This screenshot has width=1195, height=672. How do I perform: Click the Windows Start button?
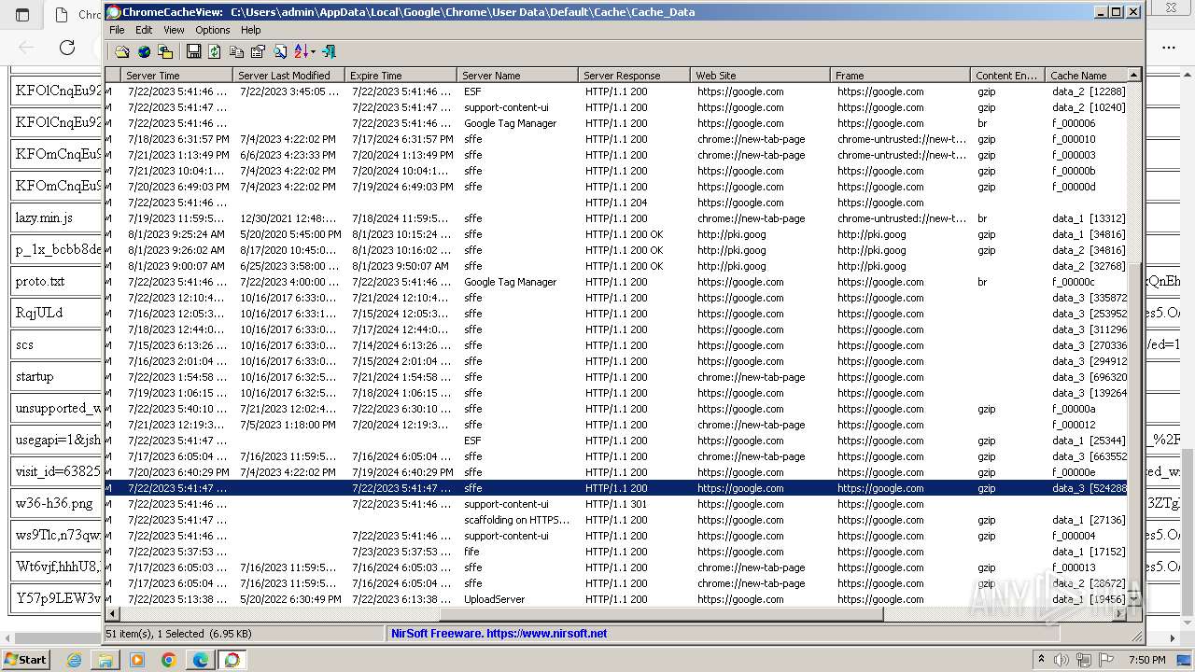coord(26,659)
